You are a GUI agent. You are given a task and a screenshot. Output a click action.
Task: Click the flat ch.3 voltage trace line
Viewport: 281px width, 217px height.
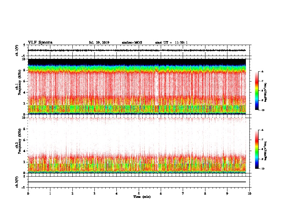(x=137, y=182)
